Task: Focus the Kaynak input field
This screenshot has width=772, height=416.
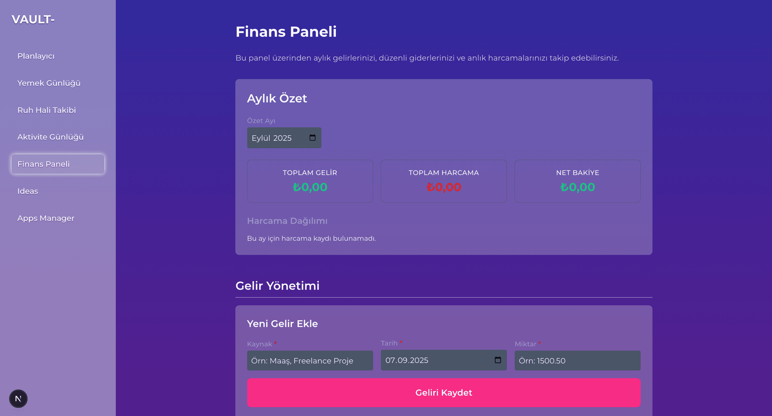Action: [x=310, y=361]
